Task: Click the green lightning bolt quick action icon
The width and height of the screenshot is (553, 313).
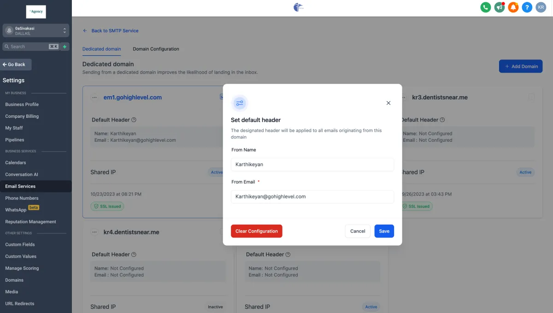Action: (65, 46)
